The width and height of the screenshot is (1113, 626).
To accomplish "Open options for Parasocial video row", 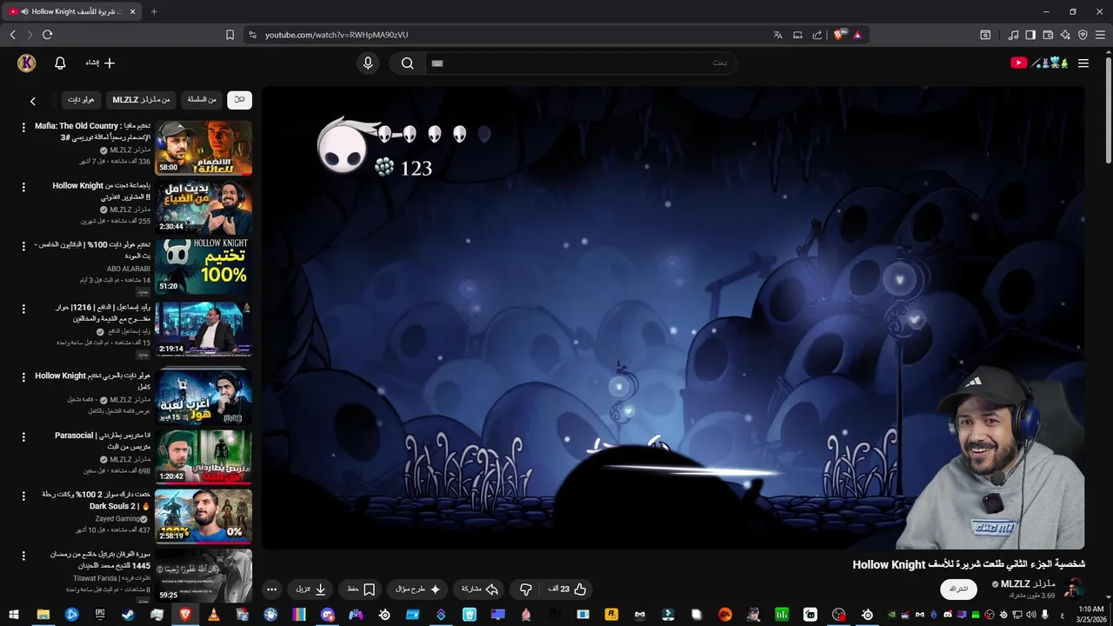I will pos(23,436).
